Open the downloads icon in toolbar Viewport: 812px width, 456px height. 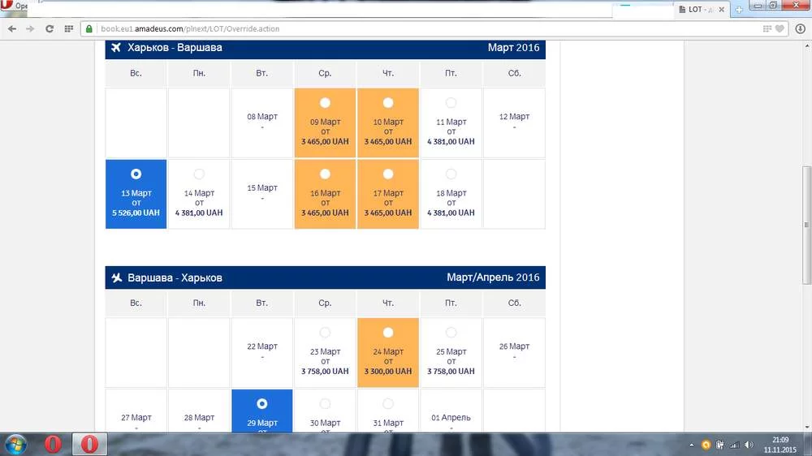pyautogui.click(x=800, y=29)
